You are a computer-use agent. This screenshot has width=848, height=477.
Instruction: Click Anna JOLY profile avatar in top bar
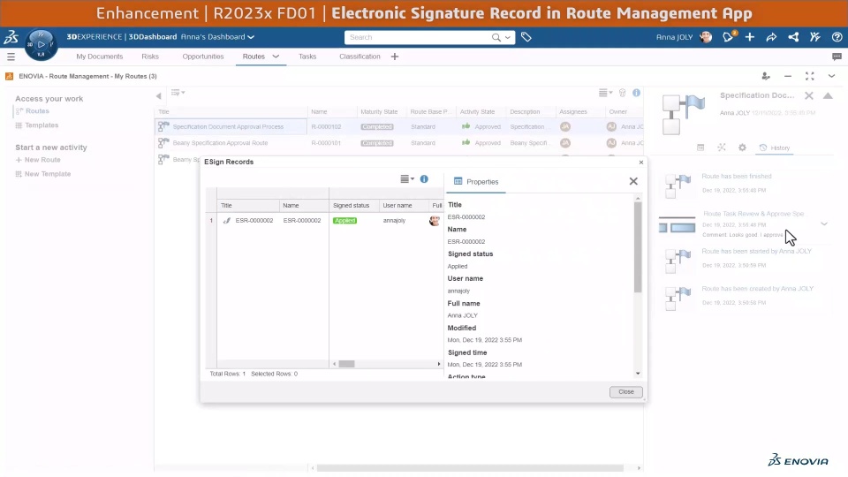tap(706, 37)
